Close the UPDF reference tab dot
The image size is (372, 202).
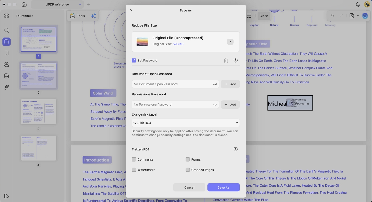click(x=80, y=4)
